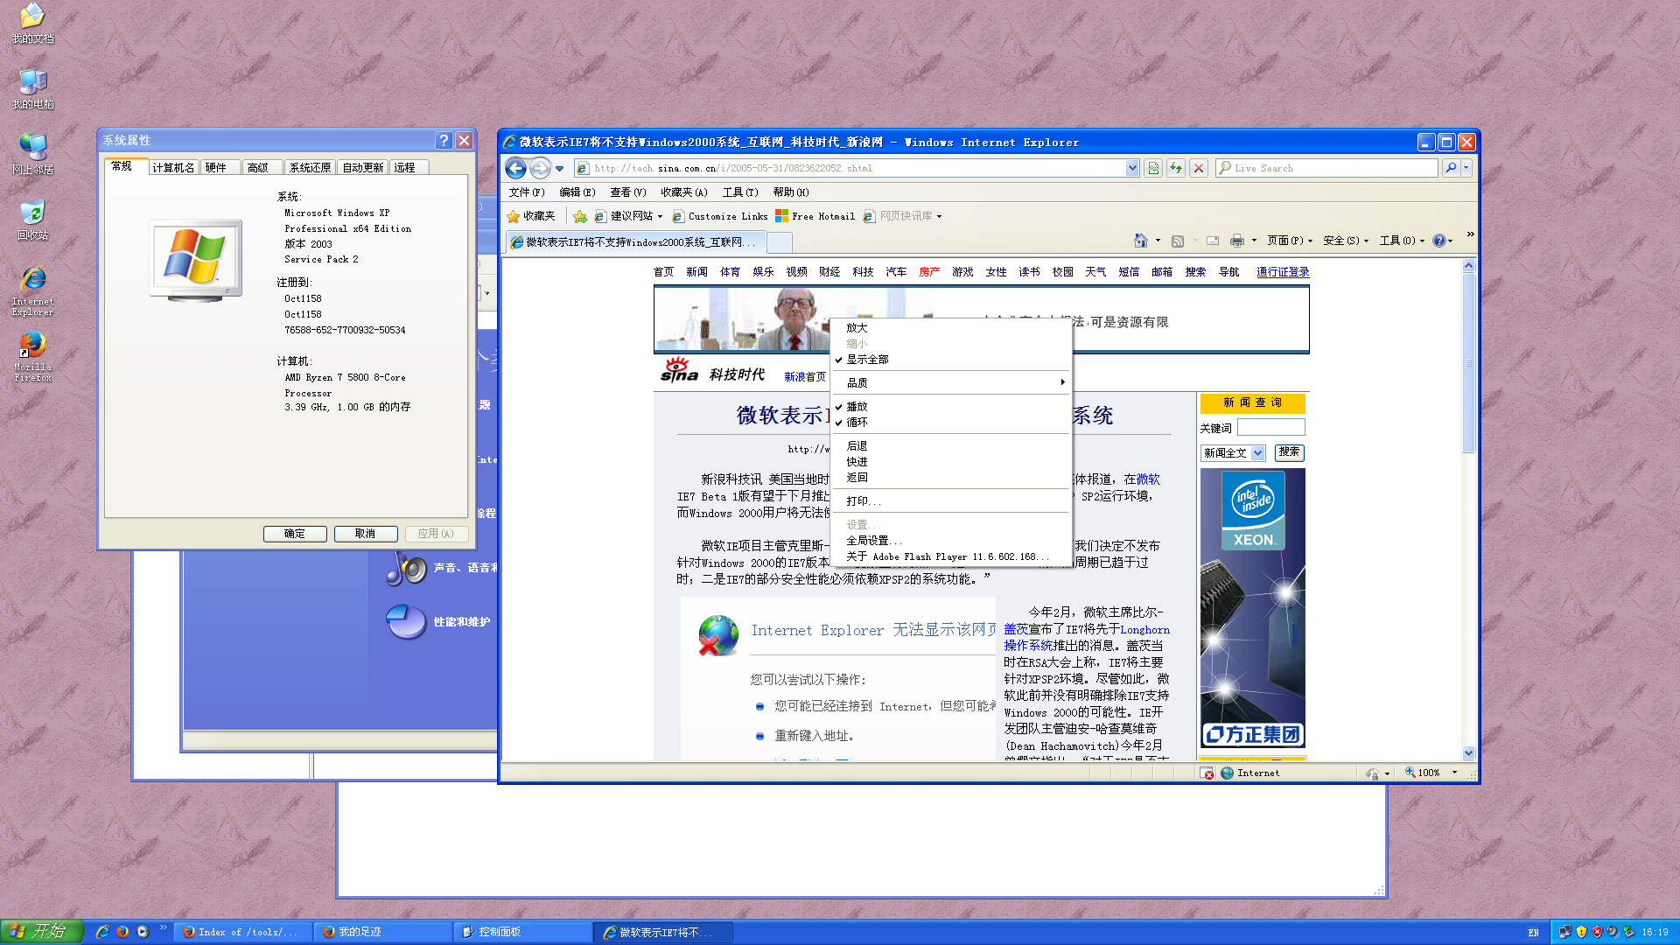Click 取消 in System Properties dialog

point(366,534)
